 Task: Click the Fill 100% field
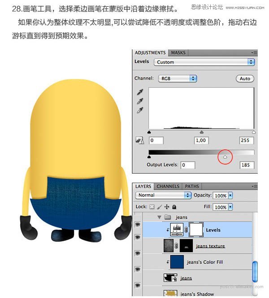coord(221,207)
